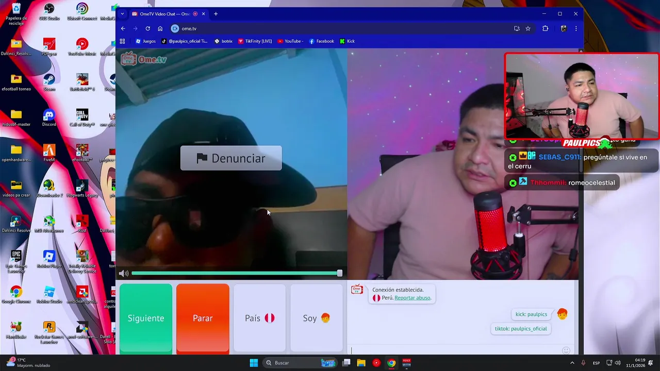The height and width of the screenshot is (371, 660).
Task: Open the PDFgear desktop icon
Action: tap(49, 47)
